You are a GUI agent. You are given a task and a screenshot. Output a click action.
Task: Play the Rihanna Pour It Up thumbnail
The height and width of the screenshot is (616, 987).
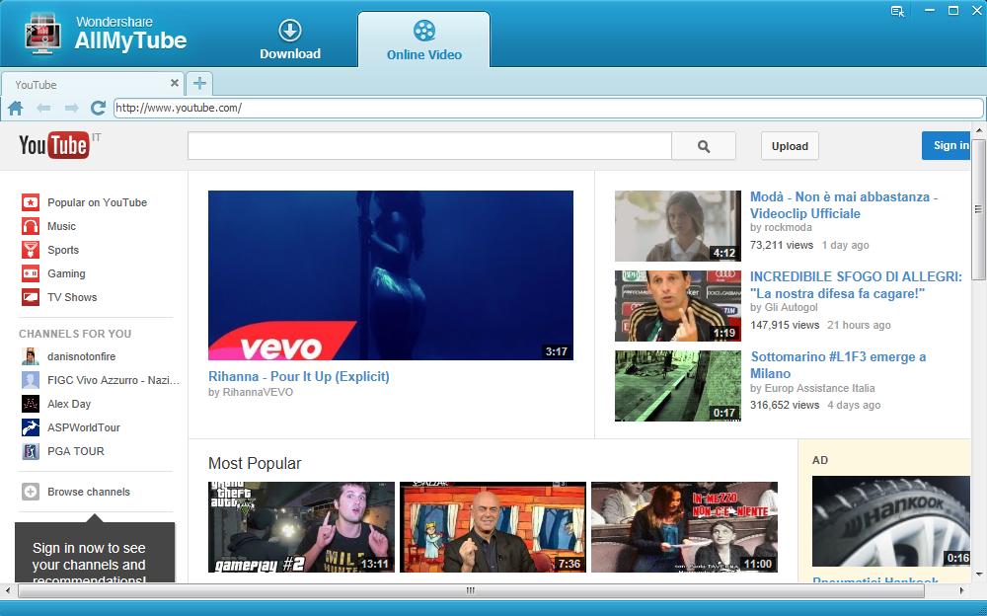[390, 274]
